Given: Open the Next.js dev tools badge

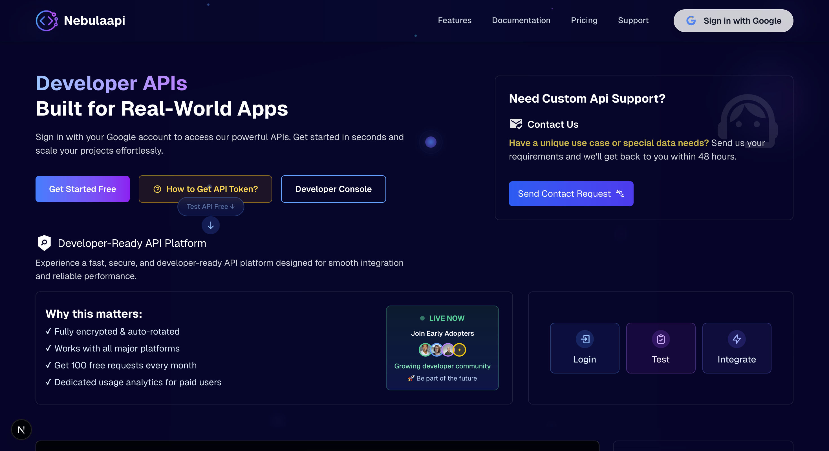Looking at the screenshot, I should pyautogui.click(x=21, y=430).
